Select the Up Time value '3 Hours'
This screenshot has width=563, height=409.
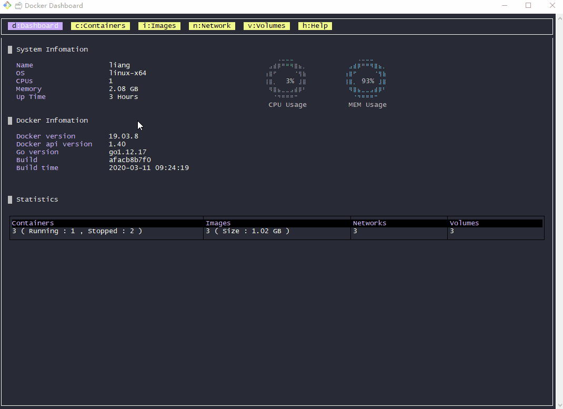point(124,97)
